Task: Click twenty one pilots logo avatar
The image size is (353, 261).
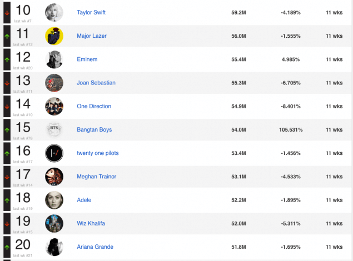Action: 54,153
